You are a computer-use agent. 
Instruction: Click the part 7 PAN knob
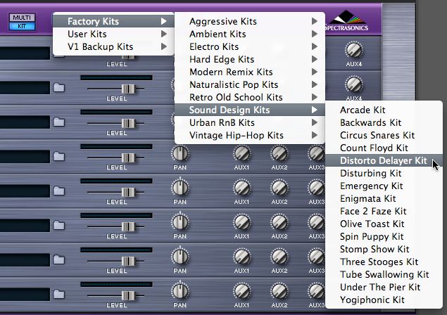(x=180, y=257)
